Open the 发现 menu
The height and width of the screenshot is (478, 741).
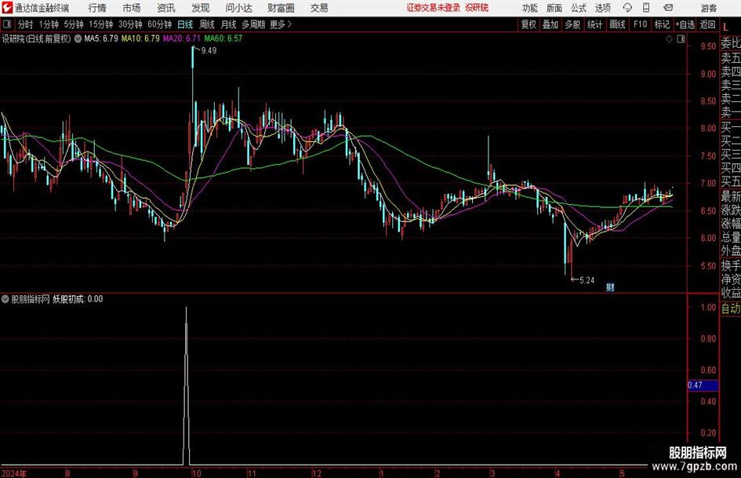click(x=201, y=8)
